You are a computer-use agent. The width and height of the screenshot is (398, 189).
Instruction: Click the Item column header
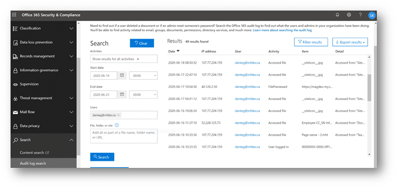(305, 51)
